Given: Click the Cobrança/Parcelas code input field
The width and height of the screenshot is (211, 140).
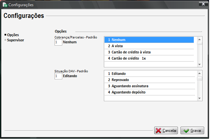Looking at the screenshot, I should coord(58,42).
